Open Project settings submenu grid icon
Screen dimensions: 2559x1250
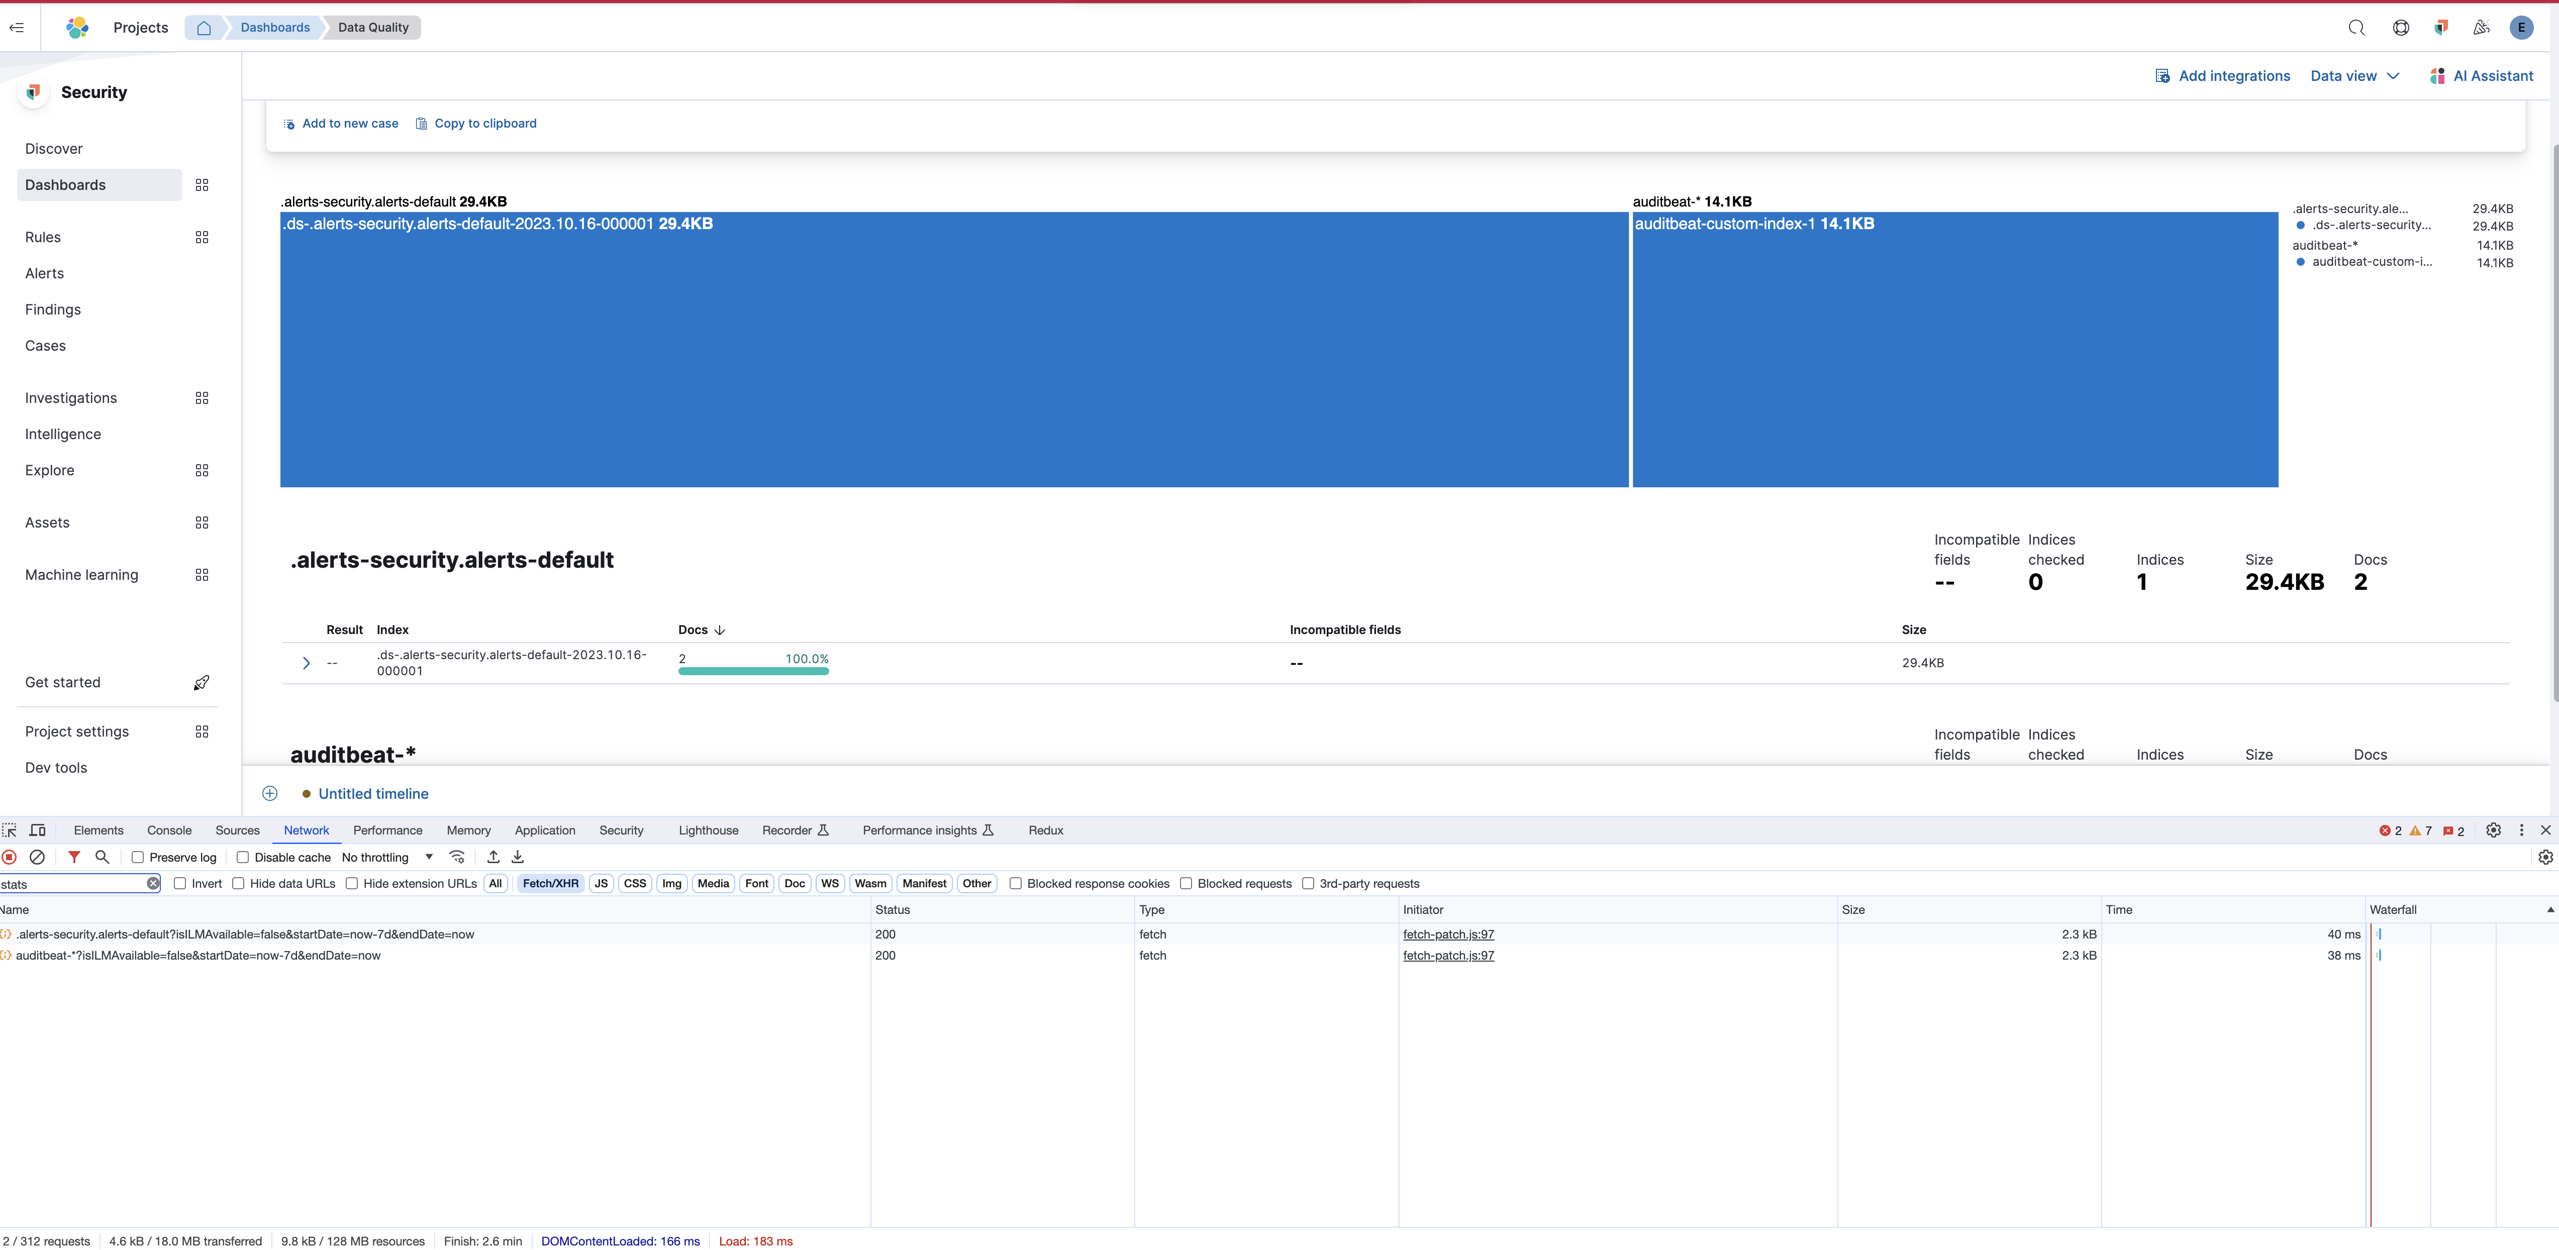point(202,732)
